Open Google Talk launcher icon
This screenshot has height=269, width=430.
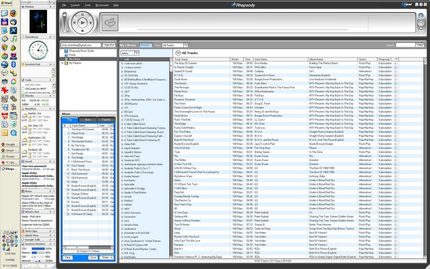click(x=4, y=73)
